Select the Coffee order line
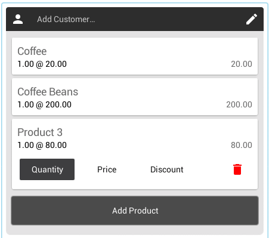 (135, 56)
